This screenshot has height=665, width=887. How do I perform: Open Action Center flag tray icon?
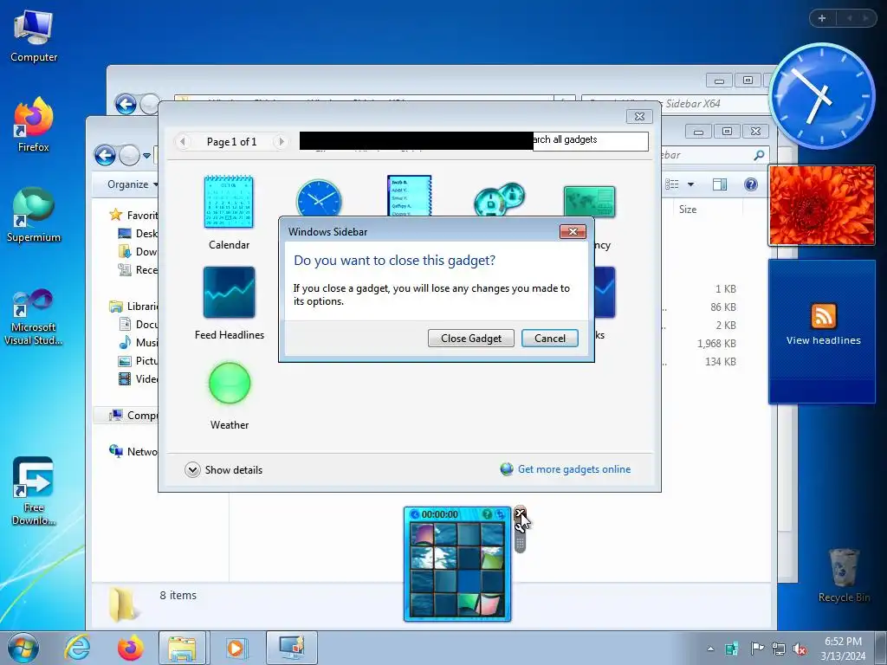point(756,649)
